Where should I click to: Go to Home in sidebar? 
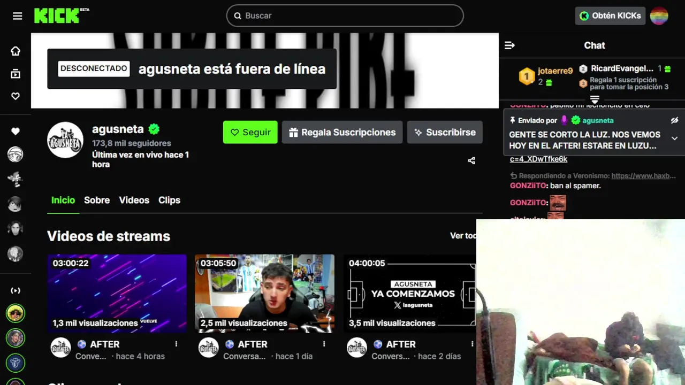[16, 51]
